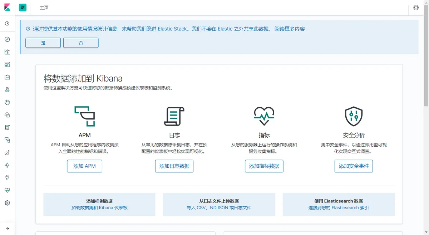Screen dimensions: 429x235
Task: Open the 阅读更多内容 link
Action: [290, 29]
